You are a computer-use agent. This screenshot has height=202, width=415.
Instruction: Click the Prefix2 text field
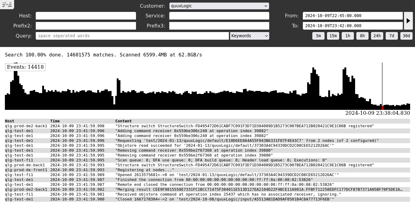point(86,26)
